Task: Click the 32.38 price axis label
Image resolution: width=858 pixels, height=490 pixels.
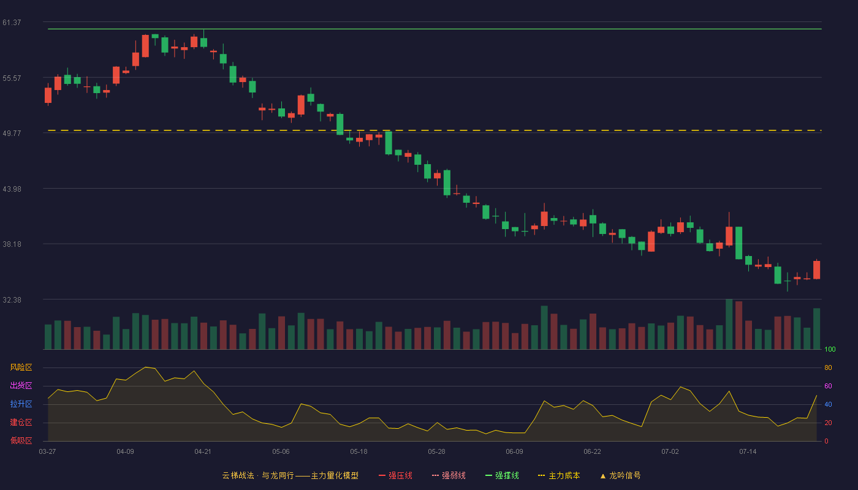Action: point(12,300)
